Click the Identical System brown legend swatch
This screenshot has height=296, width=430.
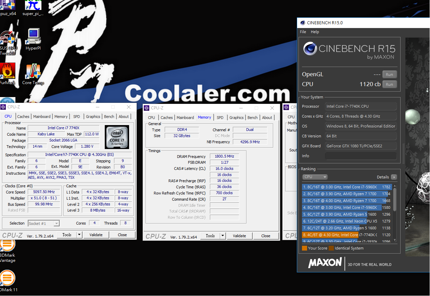tap(331, 248)
